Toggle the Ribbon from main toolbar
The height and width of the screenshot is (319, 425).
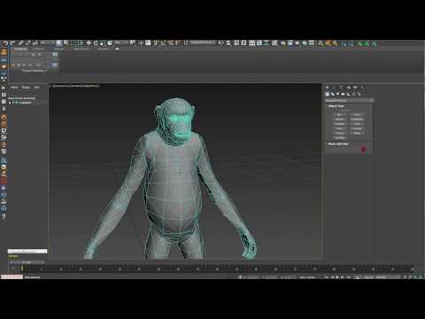[x=251, y=43]
